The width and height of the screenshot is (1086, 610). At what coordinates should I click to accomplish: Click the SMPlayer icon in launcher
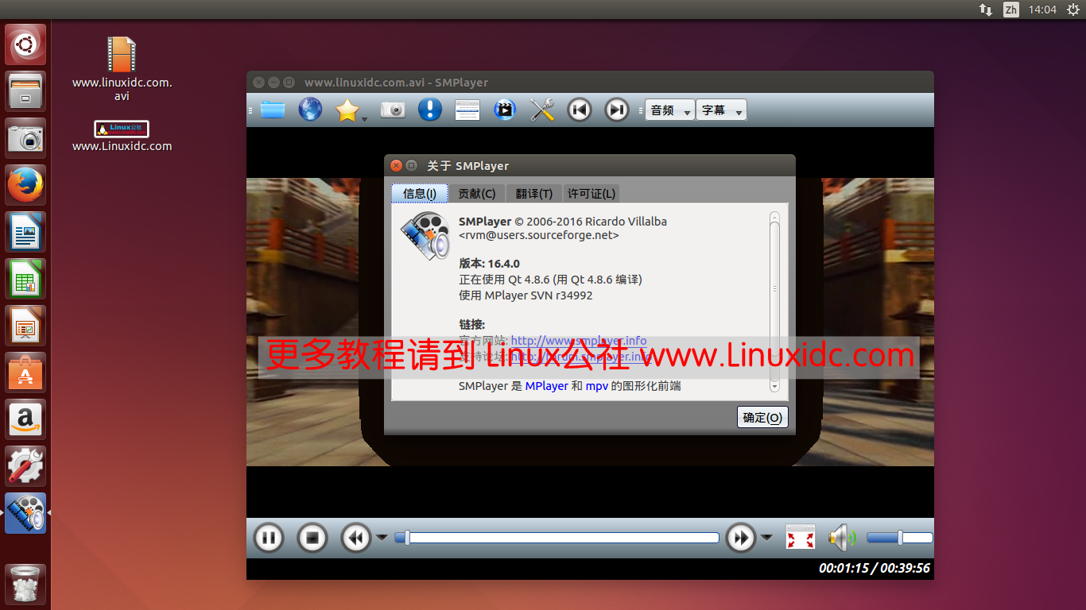pos(25,513)
